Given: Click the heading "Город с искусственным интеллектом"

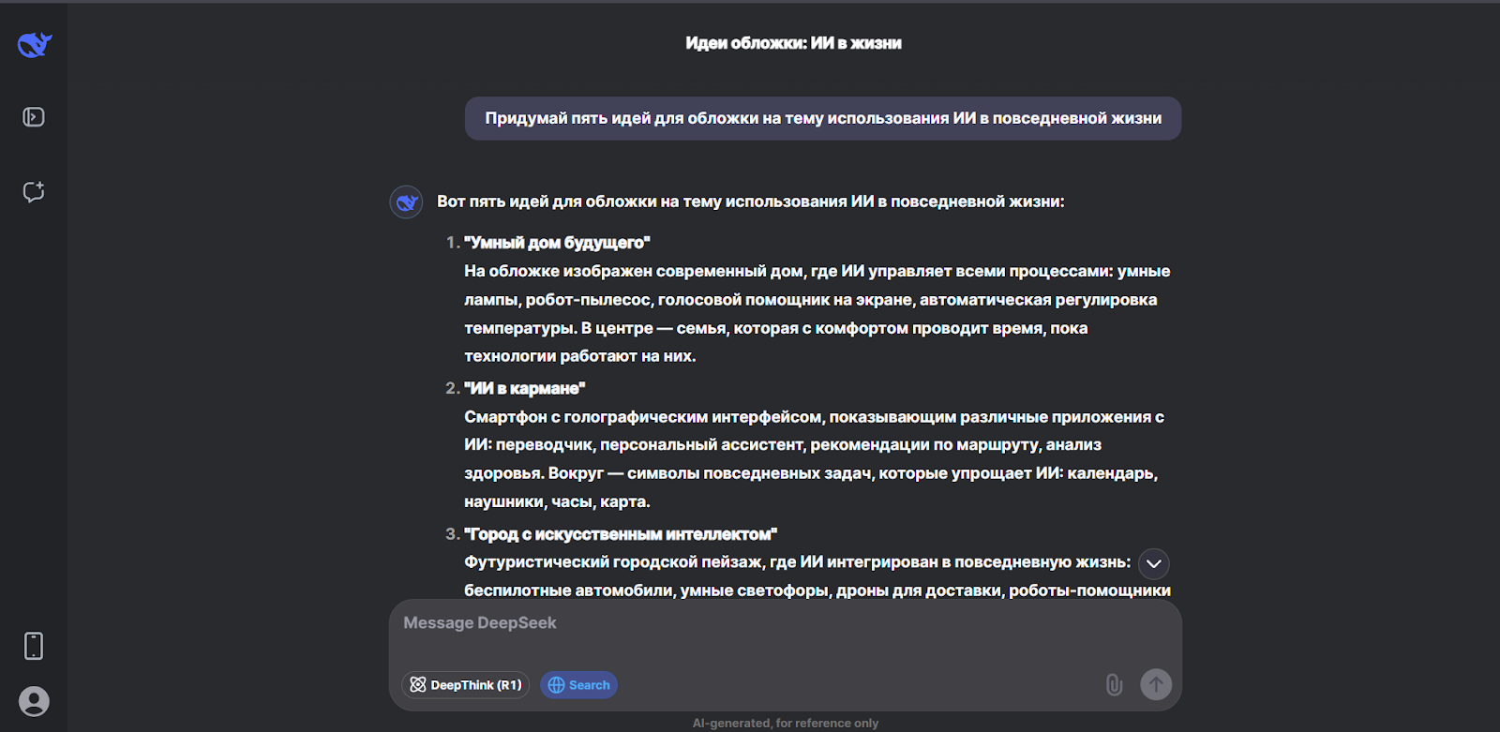Looking at the screenshot, I should (621, 534).
